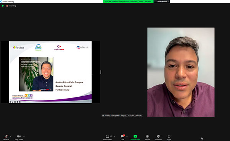Image resolution: width=230 pixels, height=141 pixels.
Task: Unmute the microphone
Action: (6, 137)
